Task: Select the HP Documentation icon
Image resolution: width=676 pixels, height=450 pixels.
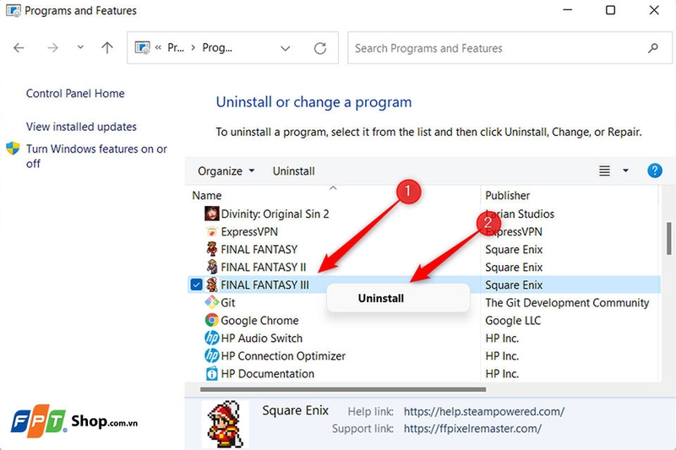Action: coord(212,373)
